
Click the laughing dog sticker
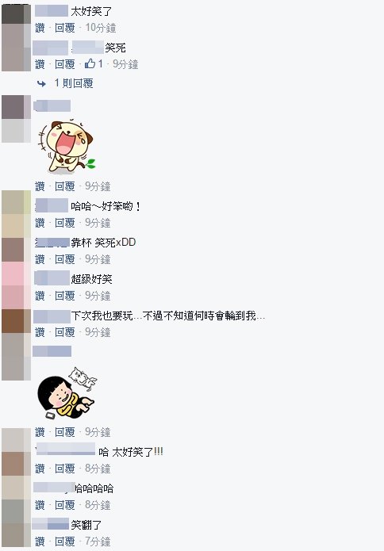[x=67, y=147]
